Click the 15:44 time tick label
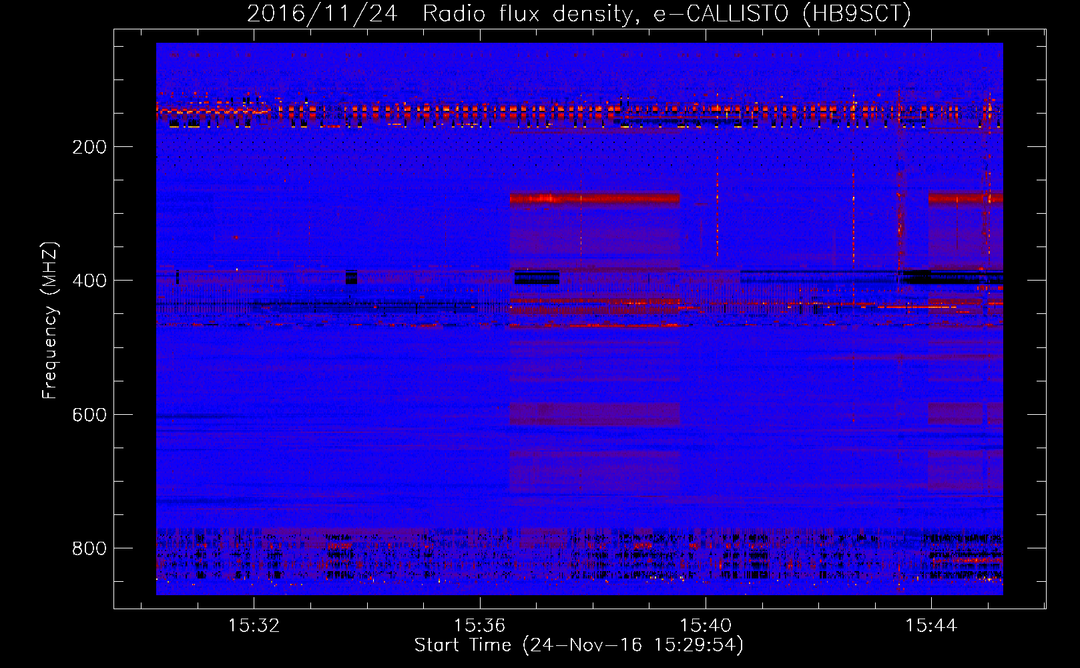The width and height of the screenshot is (1080, 668). click(931, 626)
